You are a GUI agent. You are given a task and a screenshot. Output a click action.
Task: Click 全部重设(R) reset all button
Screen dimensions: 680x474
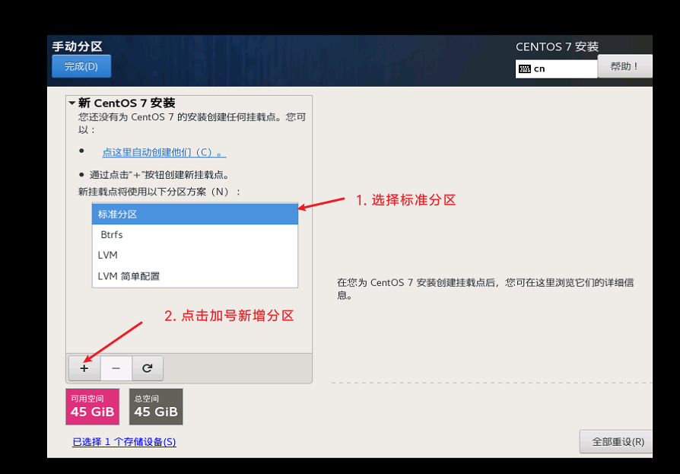tap(616, 442)
